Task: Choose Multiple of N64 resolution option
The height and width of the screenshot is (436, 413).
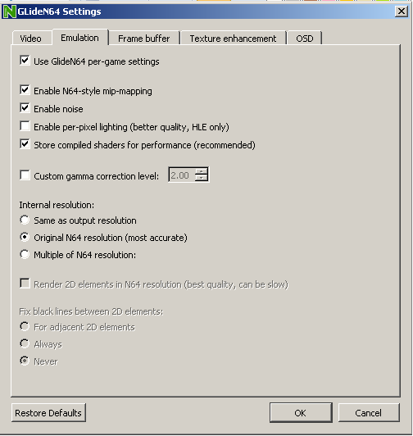Action: 25,254
